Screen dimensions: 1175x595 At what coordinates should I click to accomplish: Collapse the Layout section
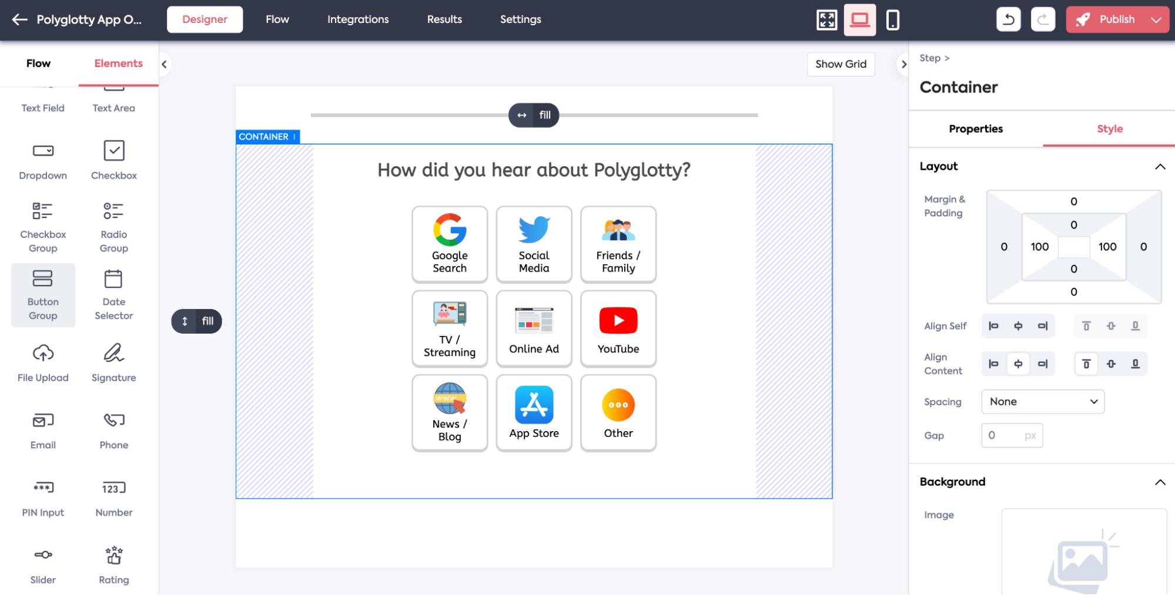pyautogui.click(x=1160, y=166)
